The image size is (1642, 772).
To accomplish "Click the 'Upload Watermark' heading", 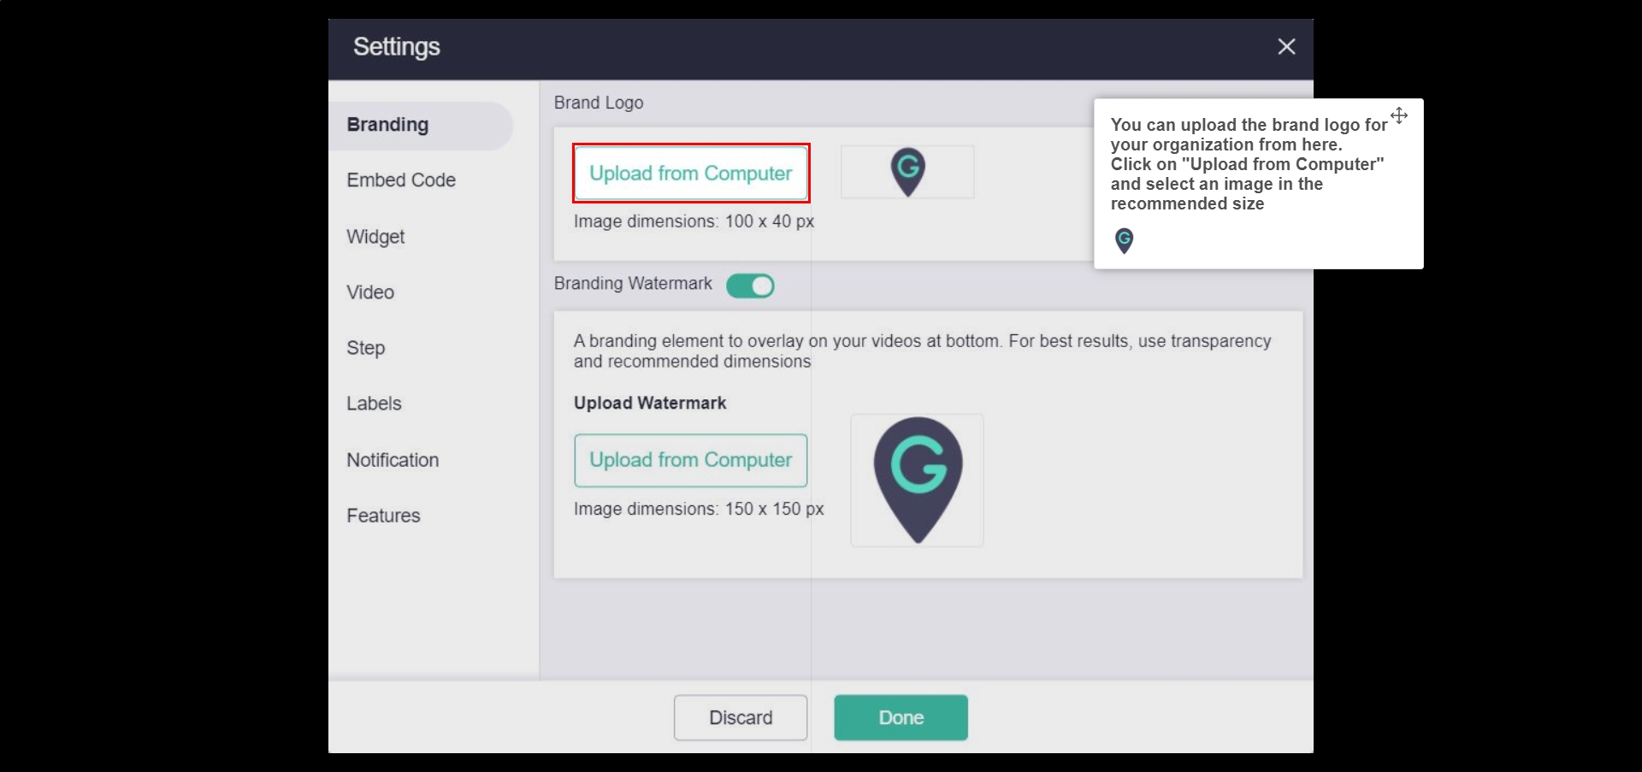I will coord(650,403).
